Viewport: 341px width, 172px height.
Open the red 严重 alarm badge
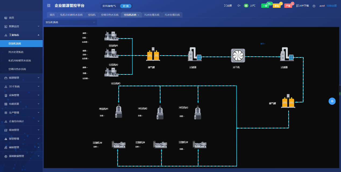point(288,6)
